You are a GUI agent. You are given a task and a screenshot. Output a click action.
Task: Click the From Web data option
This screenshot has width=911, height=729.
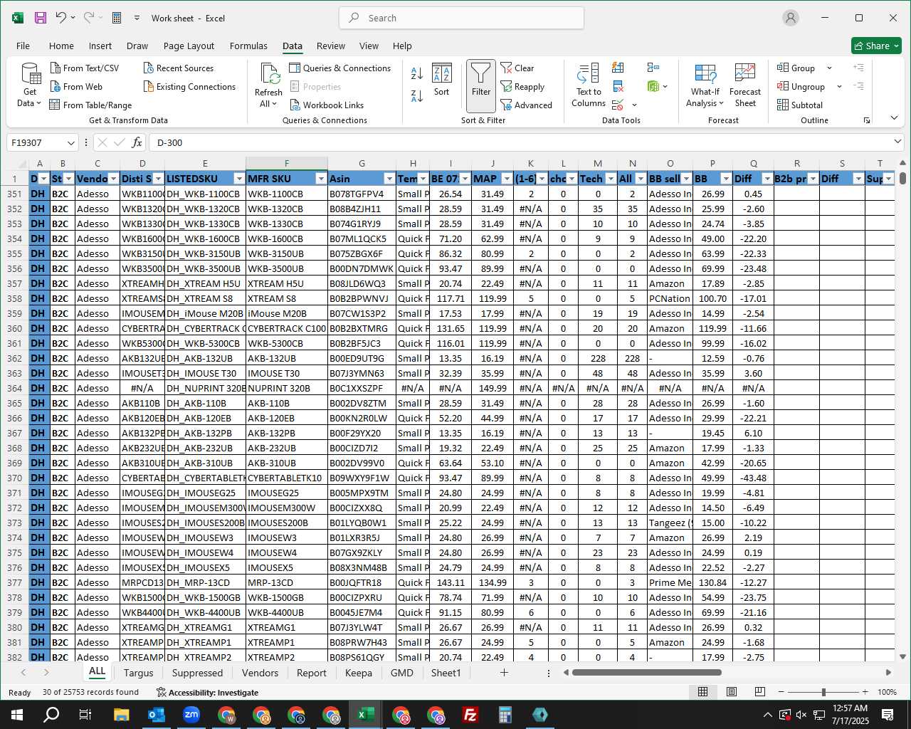[x=76, y=86]
